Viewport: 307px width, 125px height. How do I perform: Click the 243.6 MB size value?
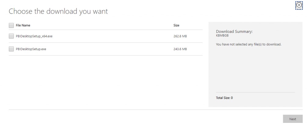[x=180, y=49]
